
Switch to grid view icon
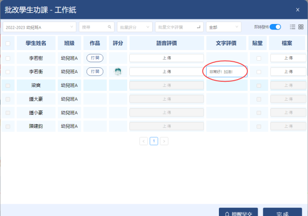pyautogui.click(x=300, y=27)
